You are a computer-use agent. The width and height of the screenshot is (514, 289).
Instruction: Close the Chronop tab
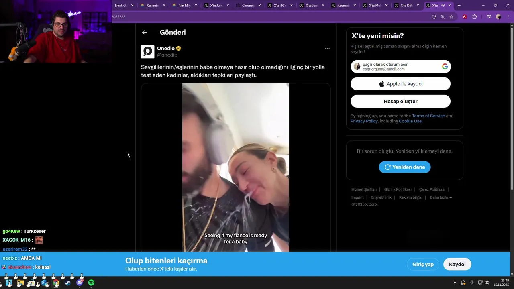click(260, 6)
